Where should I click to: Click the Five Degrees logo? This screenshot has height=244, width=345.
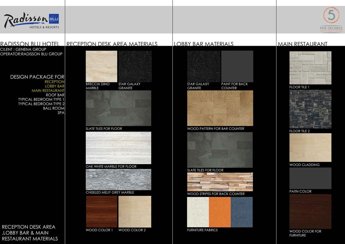(x=331, y=20)
